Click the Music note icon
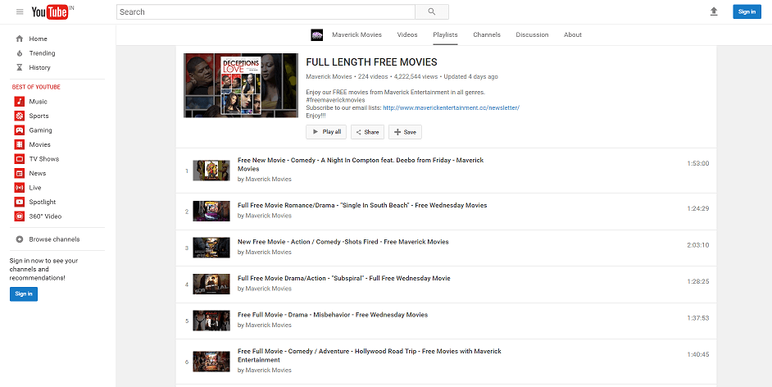Screen dimensions: 772x387 19,102
